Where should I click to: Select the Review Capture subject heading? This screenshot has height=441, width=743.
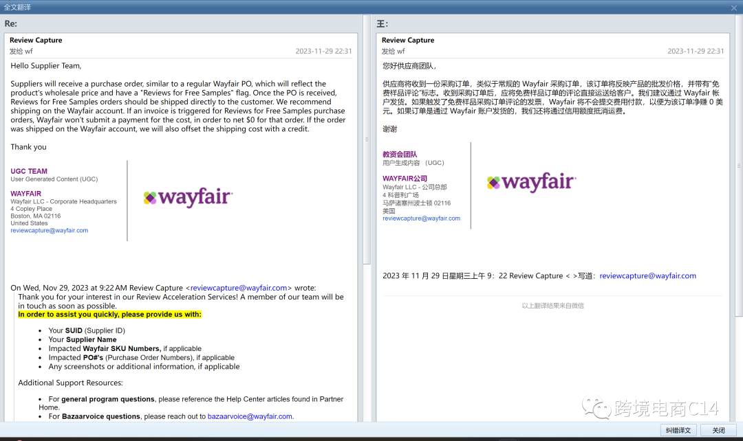pyautogui.click(x=36, y=40)
